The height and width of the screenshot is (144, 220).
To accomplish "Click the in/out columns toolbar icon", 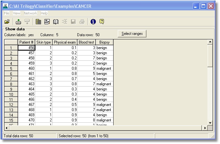I will pyautogui.click(x=47, y=22).
